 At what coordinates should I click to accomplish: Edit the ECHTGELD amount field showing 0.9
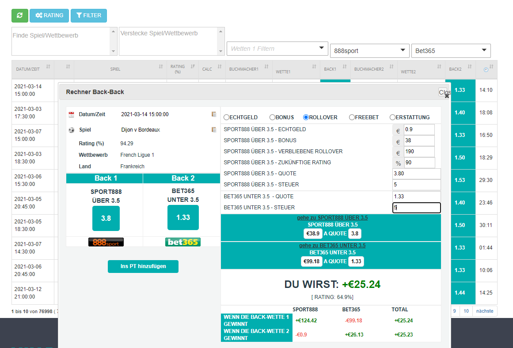coord(419,129)
